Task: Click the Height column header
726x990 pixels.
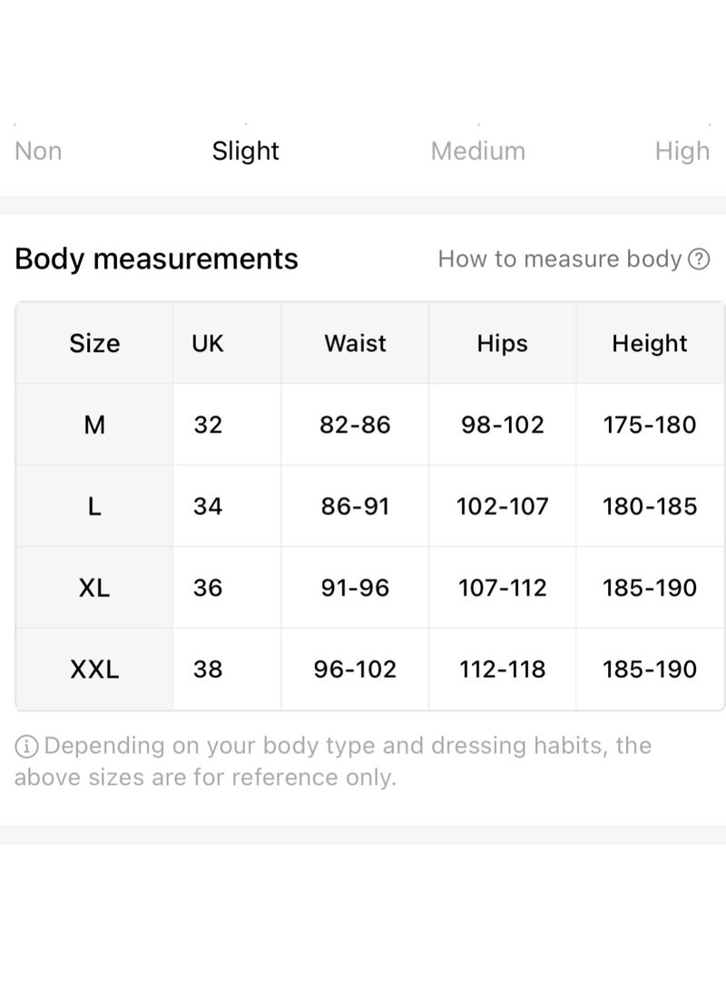Action: coord(650,344)
